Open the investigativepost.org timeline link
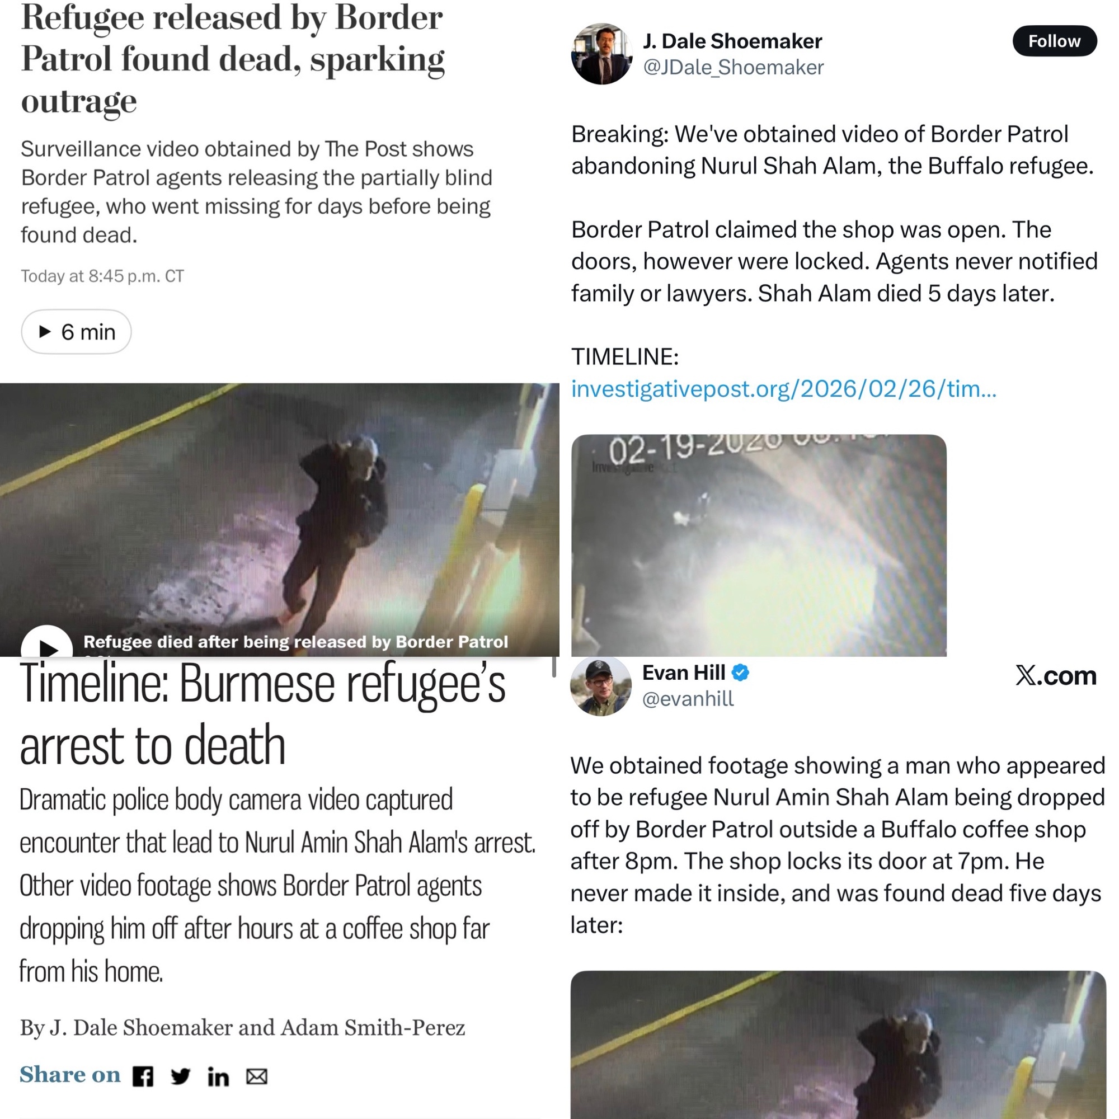 [x=784, y=388]
